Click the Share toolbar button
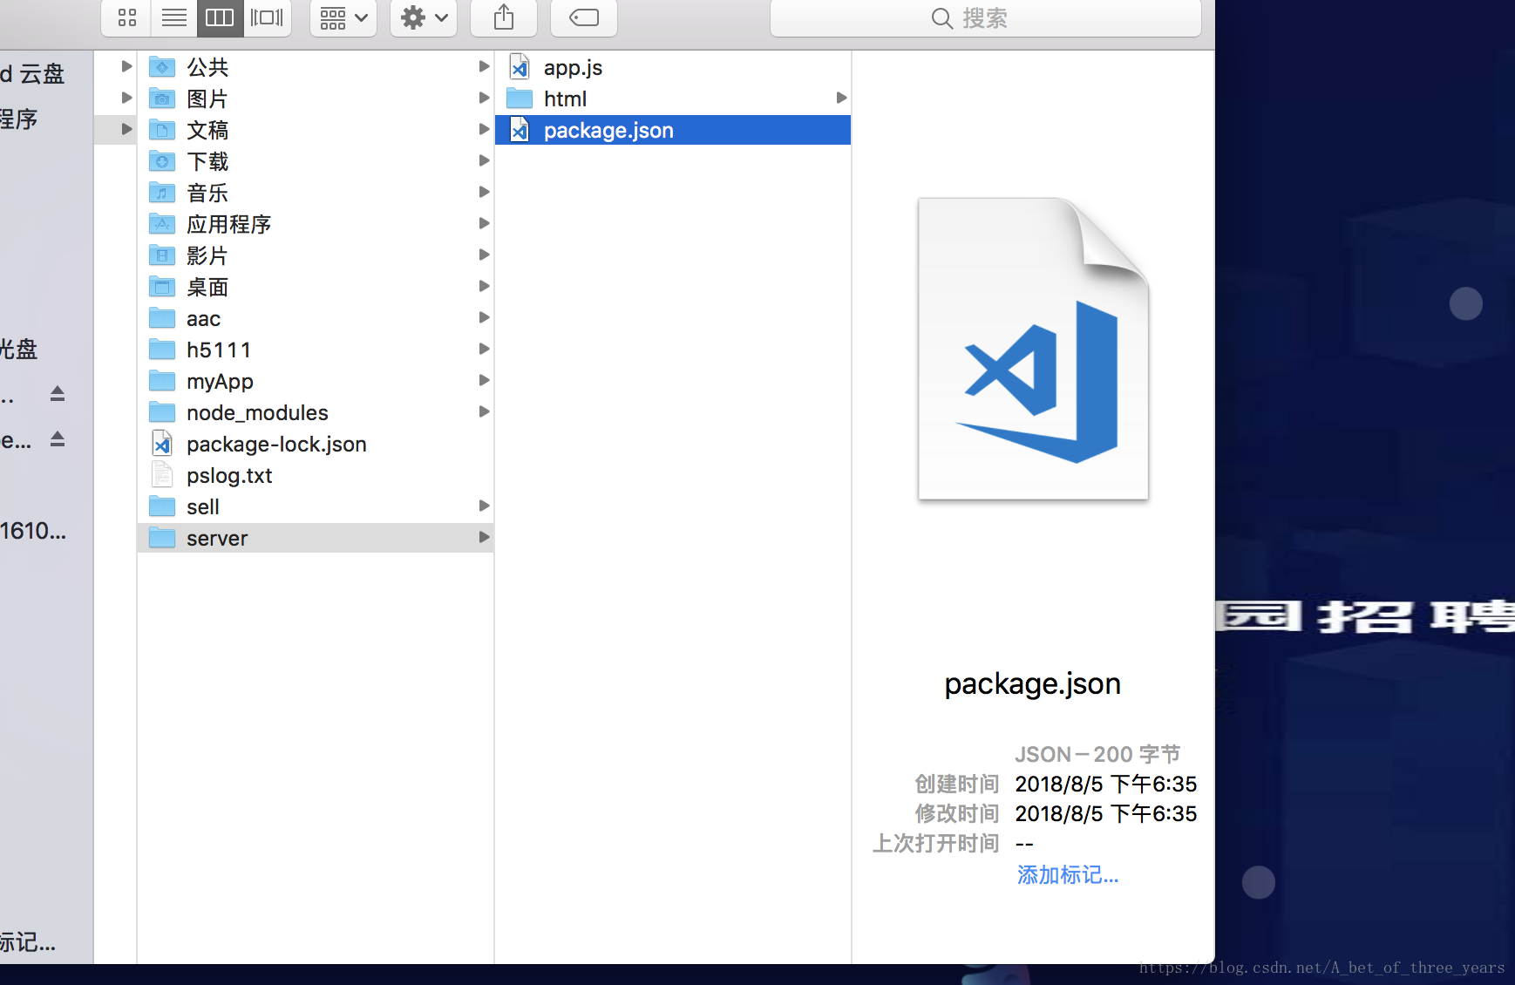This screenshot has height=985, width=1515. click(504, 17)
